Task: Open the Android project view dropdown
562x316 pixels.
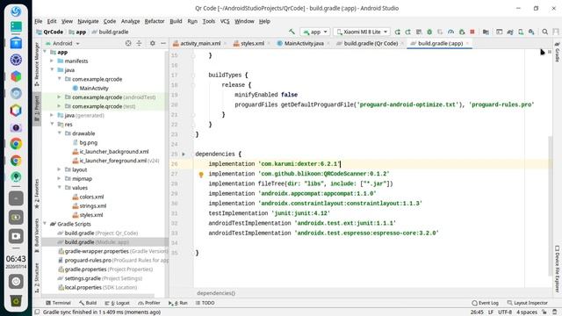Action: point(62,43)
